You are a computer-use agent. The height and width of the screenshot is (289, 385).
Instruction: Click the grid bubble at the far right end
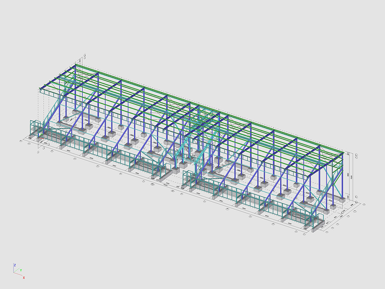(364, 205)
